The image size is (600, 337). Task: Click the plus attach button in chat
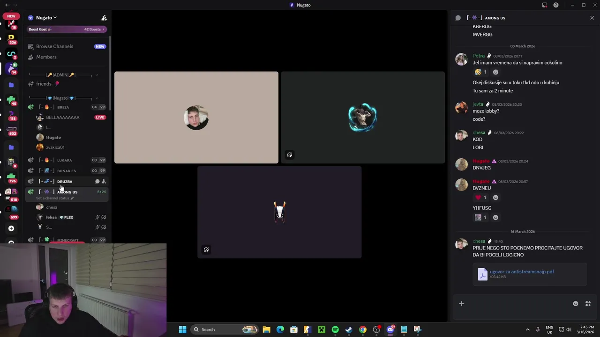[461, 304]
